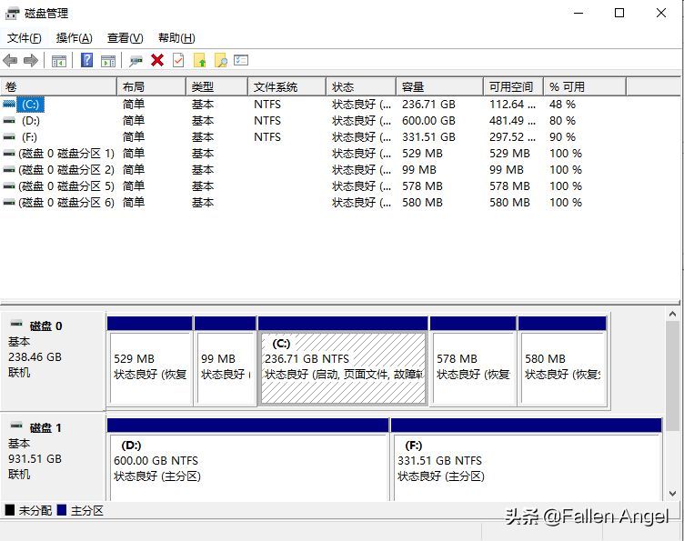Open the 帮助(H) menu

click(x=176, y=38)
